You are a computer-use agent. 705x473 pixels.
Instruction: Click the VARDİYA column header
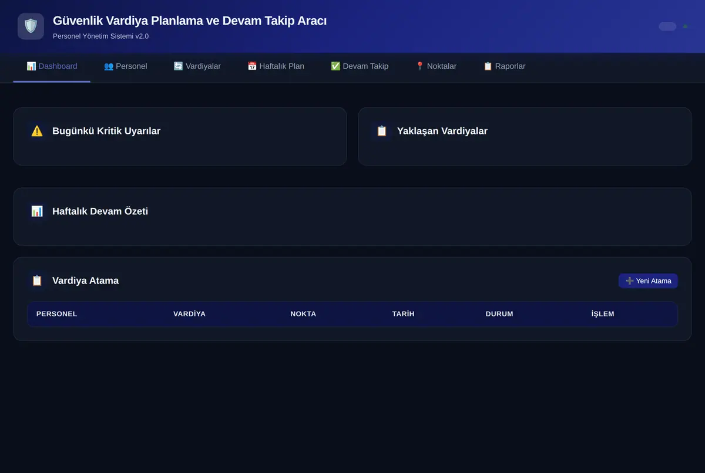[189, 314]
